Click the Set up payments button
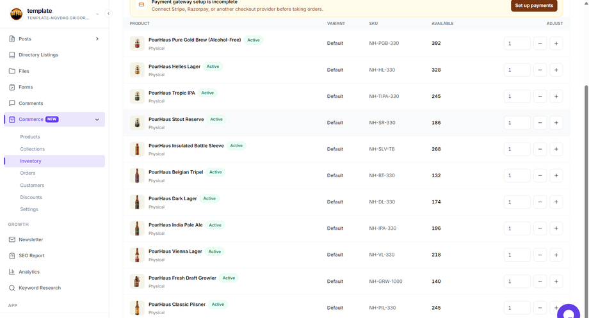Screen dimensions: 589x318 (x=534, y=5)
